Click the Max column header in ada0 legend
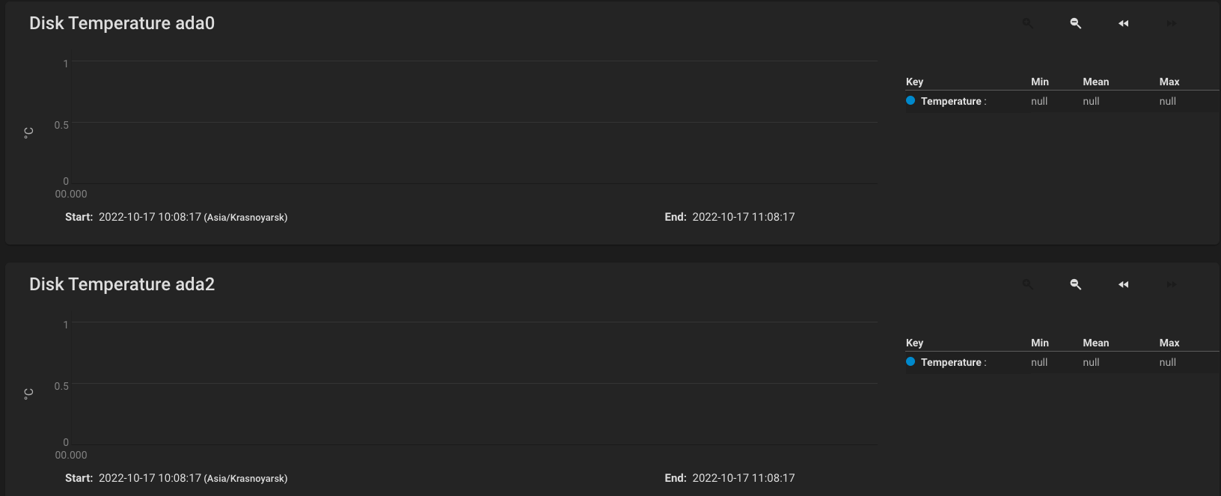This screenshot has height=496, width=1221. (x=1169, y=82)
